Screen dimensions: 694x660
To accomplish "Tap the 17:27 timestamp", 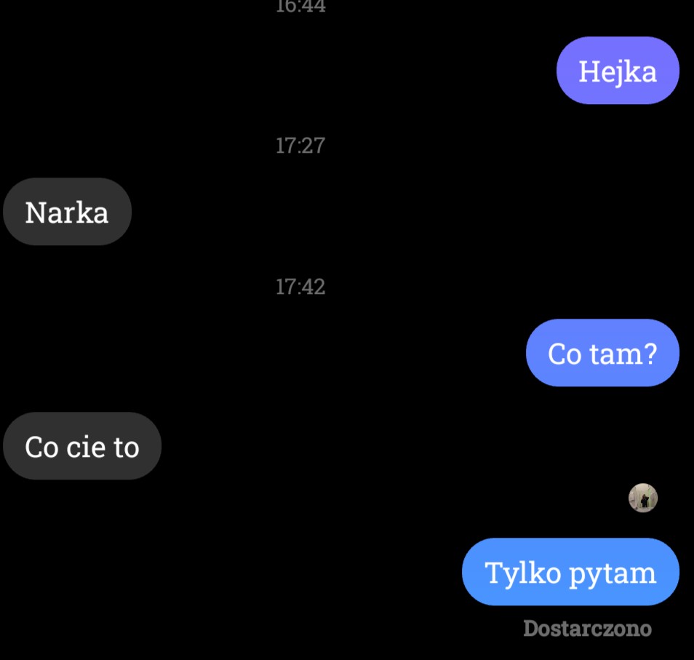I will coord(300,146).
